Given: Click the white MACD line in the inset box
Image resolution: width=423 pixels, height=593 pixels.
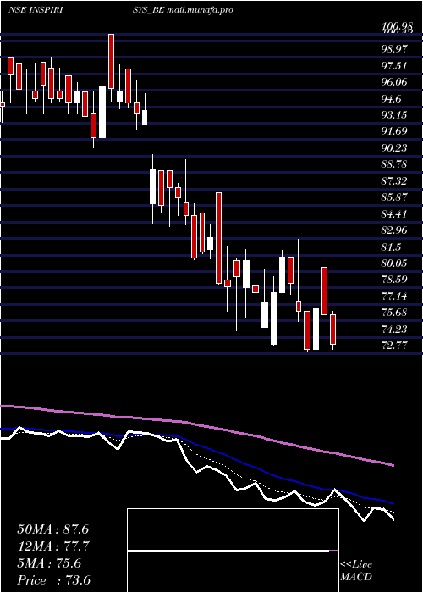Looking at the screenshot, I should [x=228, y=551].
